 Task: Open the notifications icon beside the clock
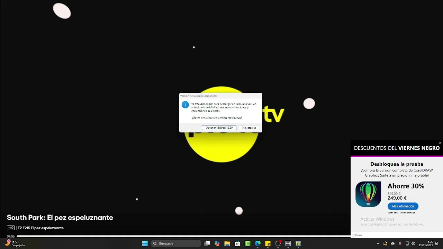tap(437, 243)
